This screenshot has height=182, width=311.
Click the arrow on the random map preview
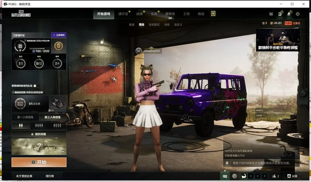[63, 152]
